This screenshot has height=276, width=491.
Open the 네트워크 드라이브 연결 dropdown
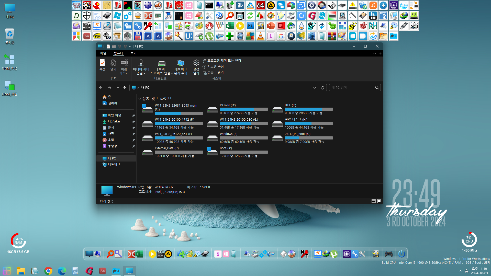tap(172, 73)
